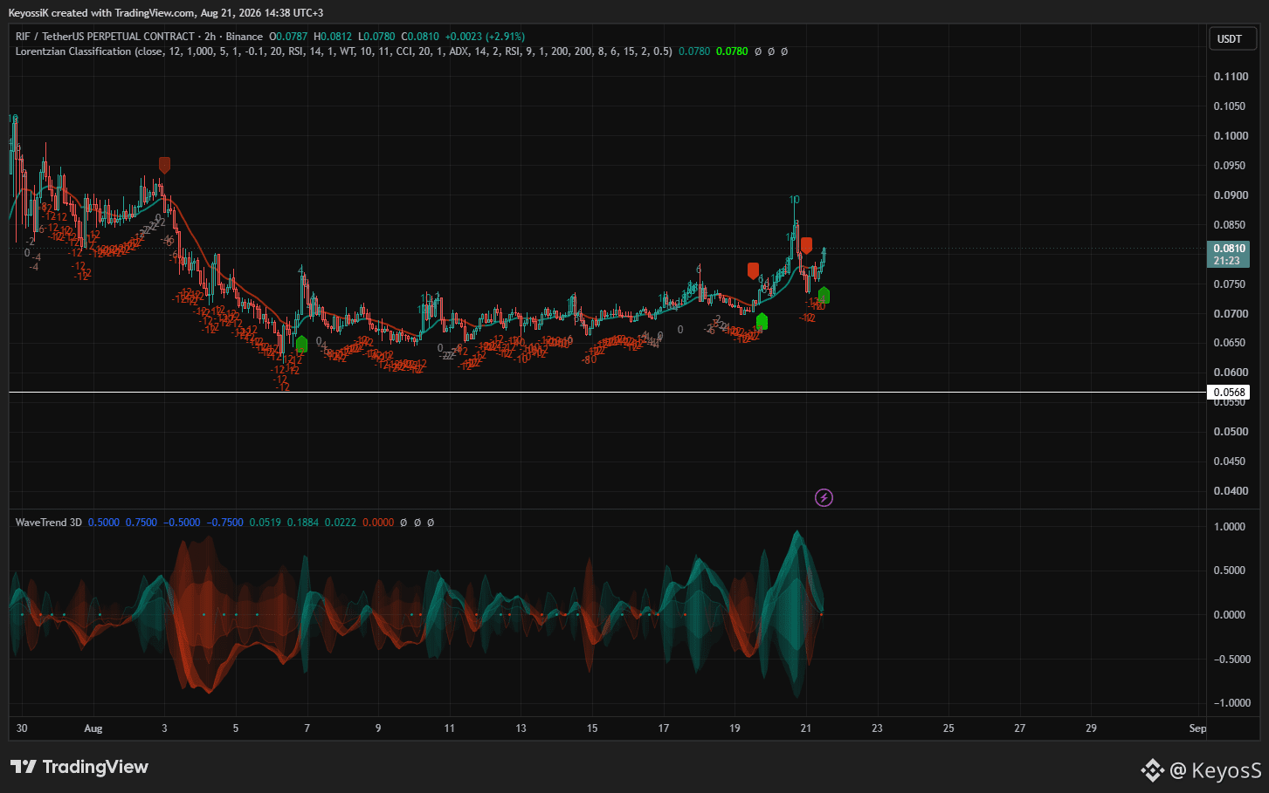This screenshot has height=793, width=1269.
Task: Click the 0.0222 value in WaveTrend legend
Action: click(x=341, y=523)
